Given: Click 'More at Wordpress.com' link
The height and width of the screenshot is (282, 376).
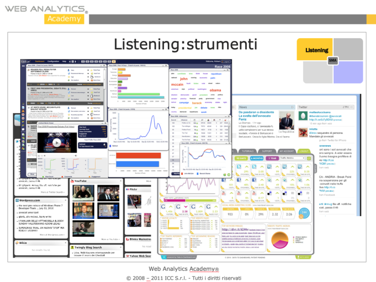Looking at the screenshot, I should tap(52, 235).
